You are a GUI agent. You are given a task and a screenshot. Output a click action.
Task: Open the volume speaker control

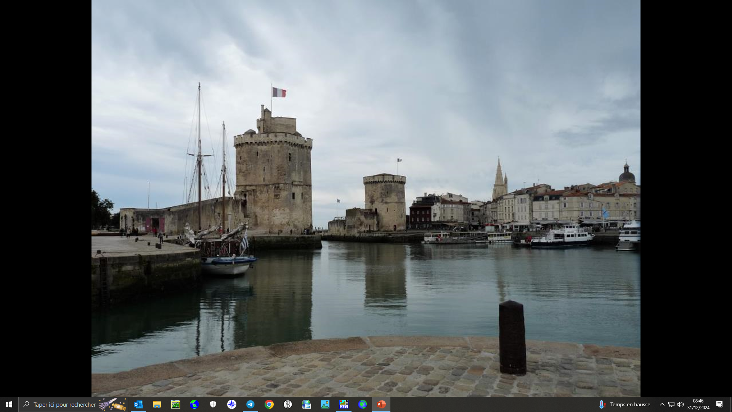click(681, 404)
